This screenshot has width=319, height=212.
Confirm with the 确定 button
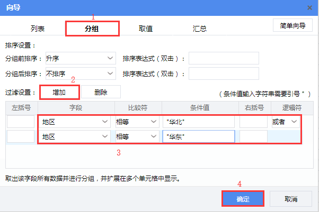(x=242, y=199)
